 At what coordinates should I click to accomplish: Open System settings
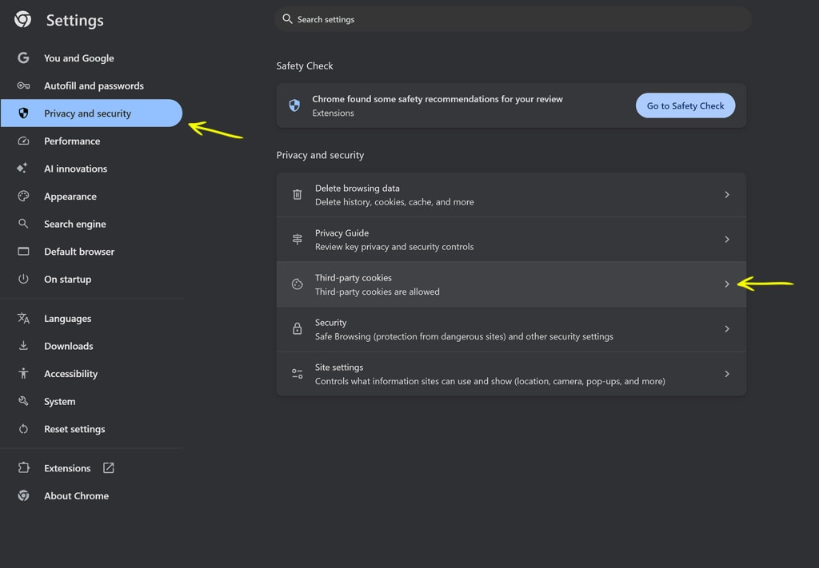(x=91, y=401)
